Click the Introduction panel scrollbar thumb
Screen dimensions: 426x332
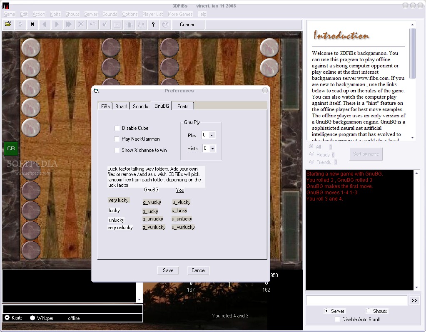click(x=412, y=54)
